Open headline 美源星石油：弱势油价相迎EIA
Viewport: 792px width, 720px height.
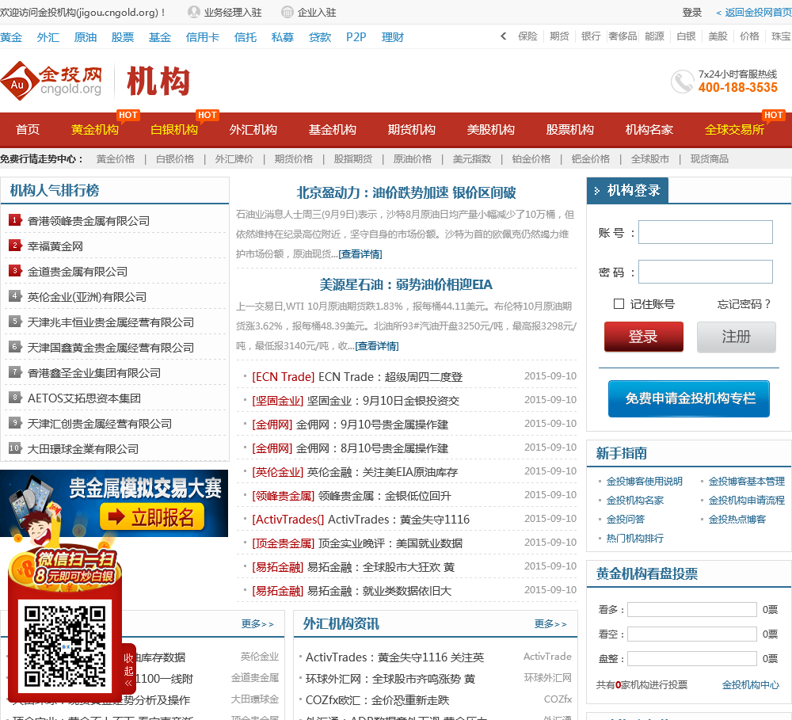tap(406, 284)
